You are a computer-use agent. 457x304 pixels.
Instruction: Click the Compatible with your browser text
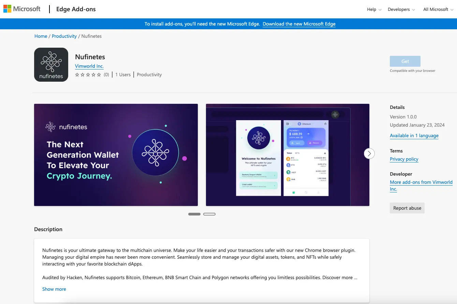[413, 71]
